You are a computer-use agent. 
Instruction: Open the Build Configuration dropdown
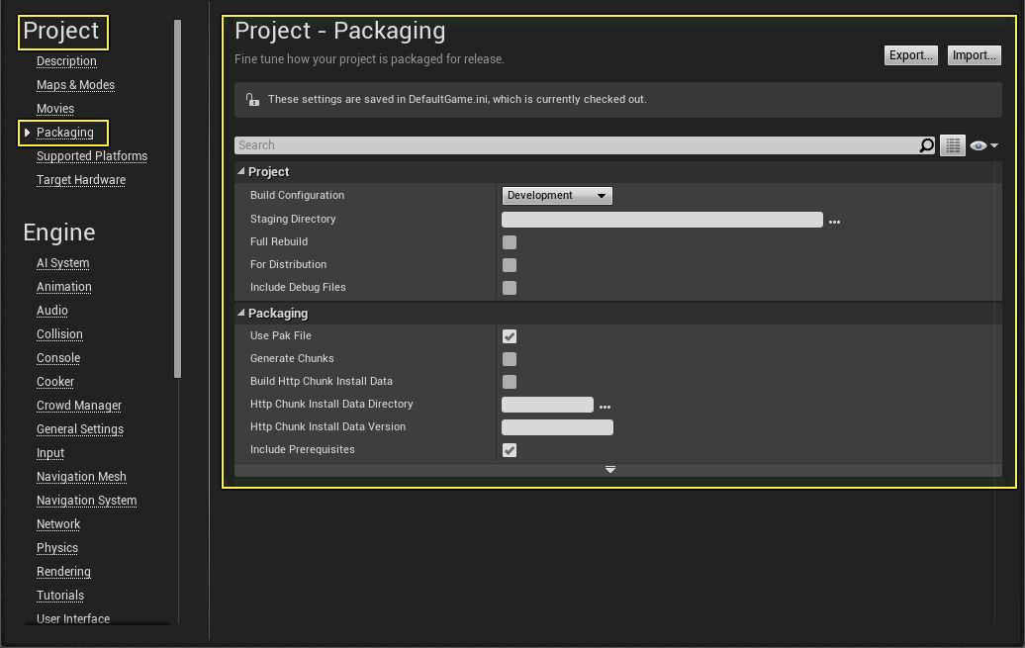click(556, 195)
